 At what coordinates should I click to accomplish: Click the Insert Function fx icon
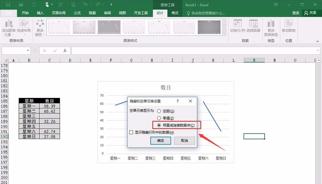coord(65,51)
